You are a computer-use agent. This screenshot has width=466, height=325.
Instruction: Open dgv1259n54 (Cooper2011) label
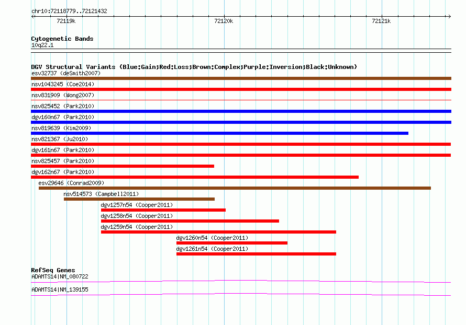[137, 227]
